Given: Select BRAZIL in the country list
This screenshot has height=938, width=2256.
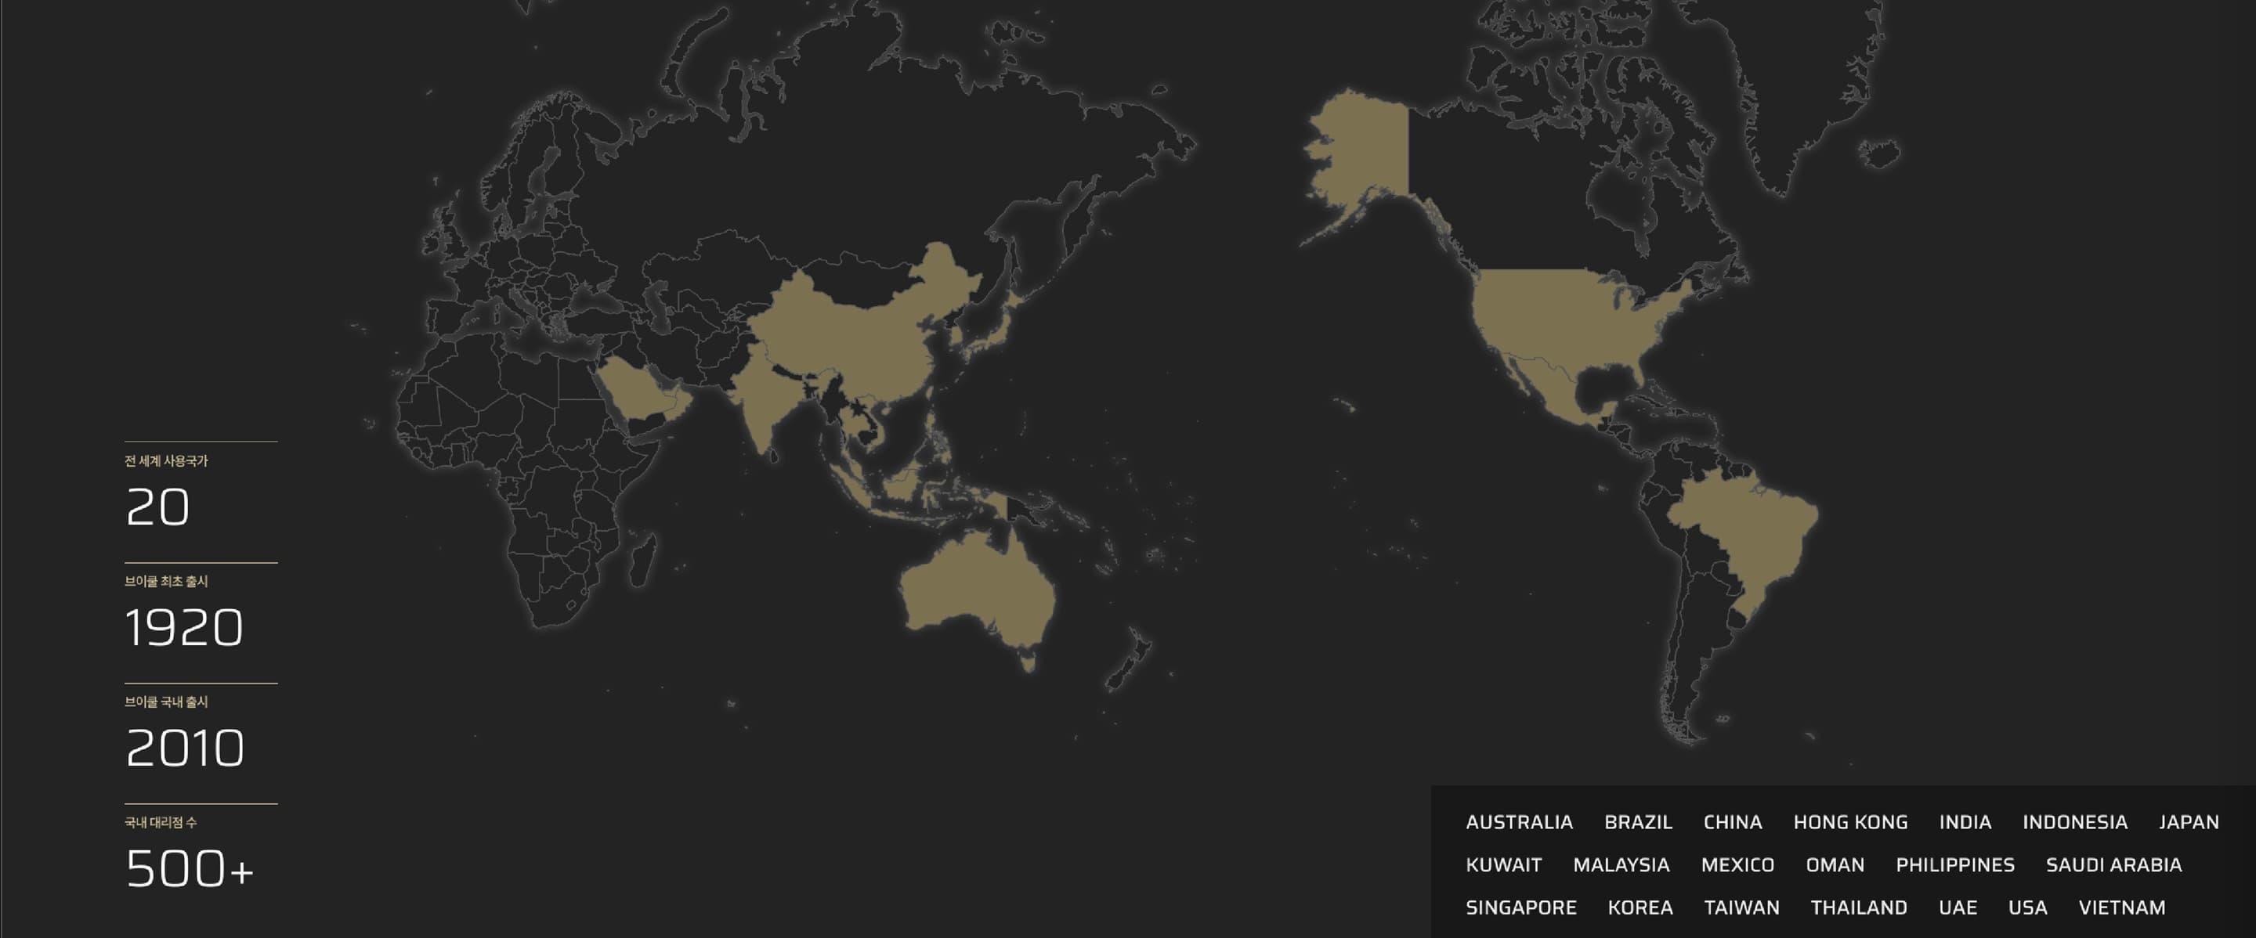Looking at the screenshot, I should (1638, 821).
